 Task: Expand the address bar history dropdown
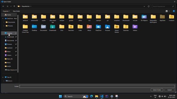pyautogui.click(x=144, y=6)
